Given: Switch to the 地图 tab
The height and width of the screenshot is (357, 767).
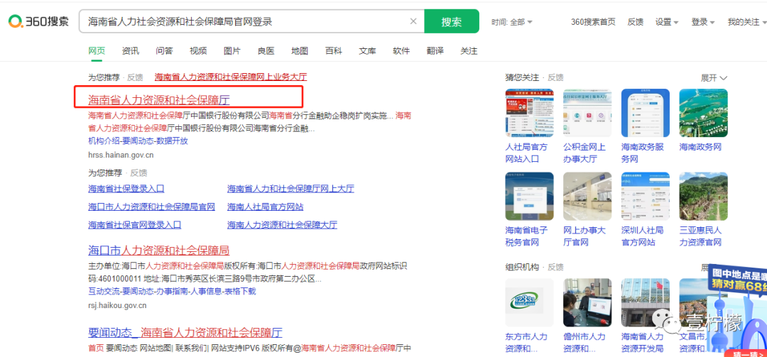Looking at the screenshot, I should click(300, 51).
